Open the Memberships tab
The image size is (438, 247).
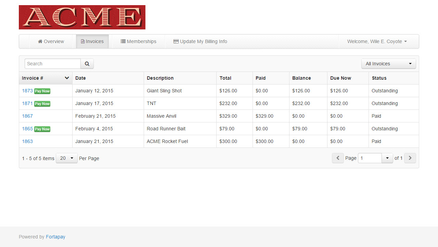(x=139, y=41)
